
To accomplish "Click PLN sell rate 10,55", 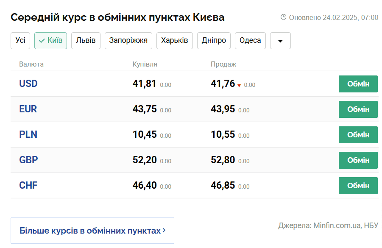I will (223, 134).
